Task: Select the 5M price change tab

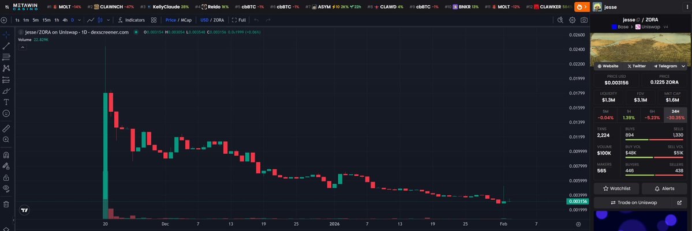Action: 605,115
